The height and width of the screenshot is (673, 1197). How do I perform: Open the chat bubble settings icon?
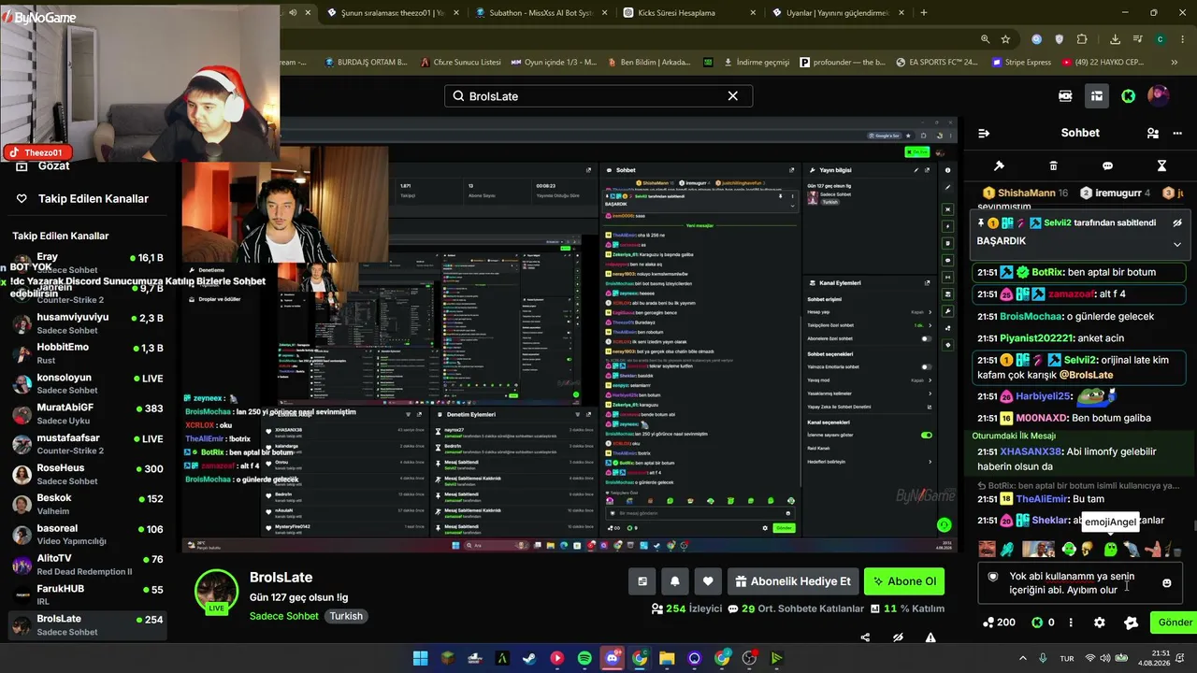pos(1107,165)
